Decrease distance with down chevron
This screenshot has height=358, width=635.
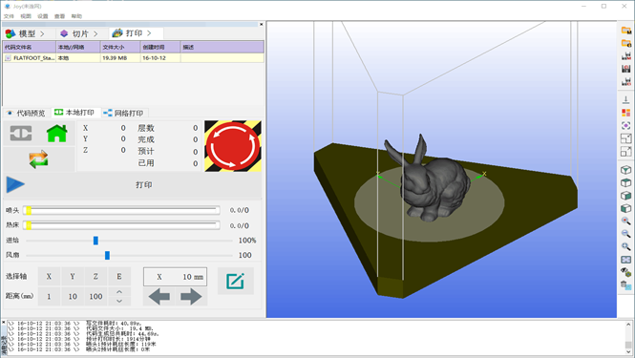[119, 302]
